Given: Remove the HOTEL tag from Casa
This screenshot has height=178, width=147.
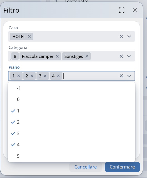Looking at the screenshot, I should [29, 36].
